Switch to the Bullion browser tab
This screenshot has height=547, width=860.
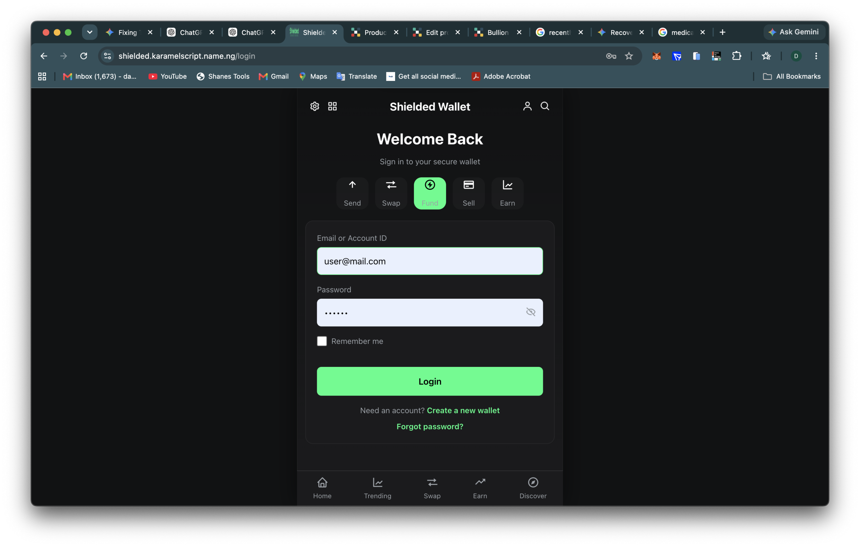[x=498, y=33]
